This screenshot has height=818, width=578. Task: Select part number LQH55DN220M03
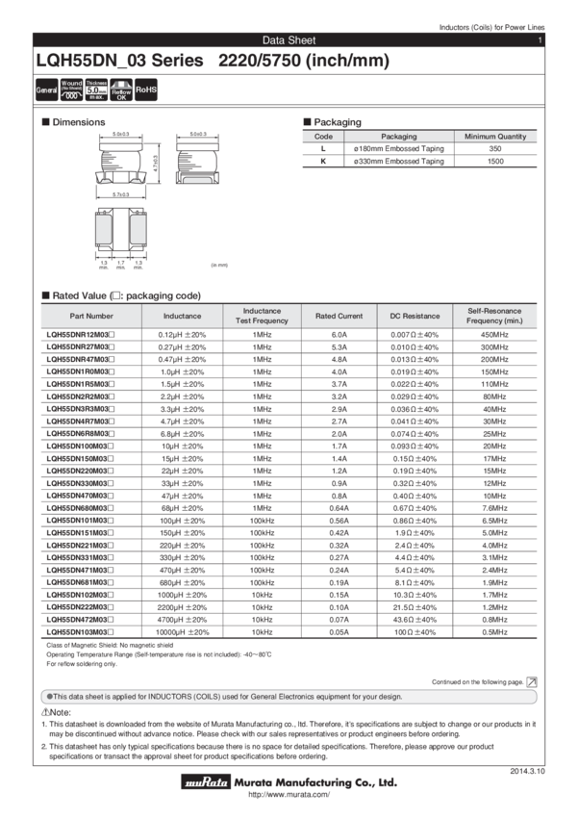click(x=80, y=472)
